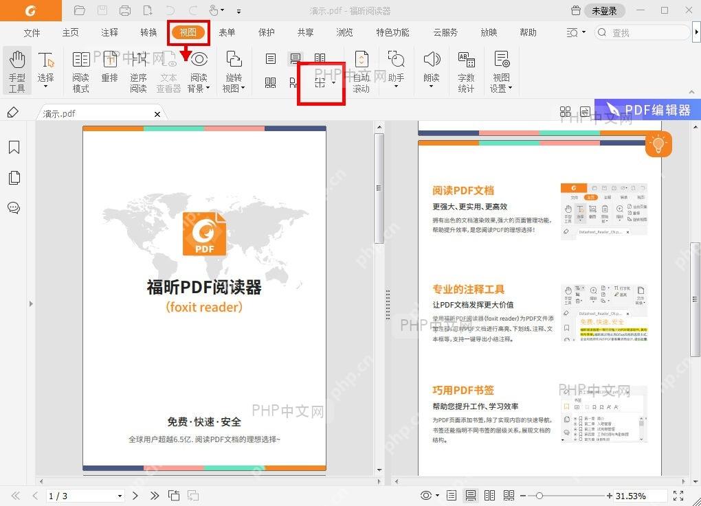This screenshot has height=506, width=701.
Task: Collapse the ribbon with the up chevron
Action: click(x=691, y=91)
